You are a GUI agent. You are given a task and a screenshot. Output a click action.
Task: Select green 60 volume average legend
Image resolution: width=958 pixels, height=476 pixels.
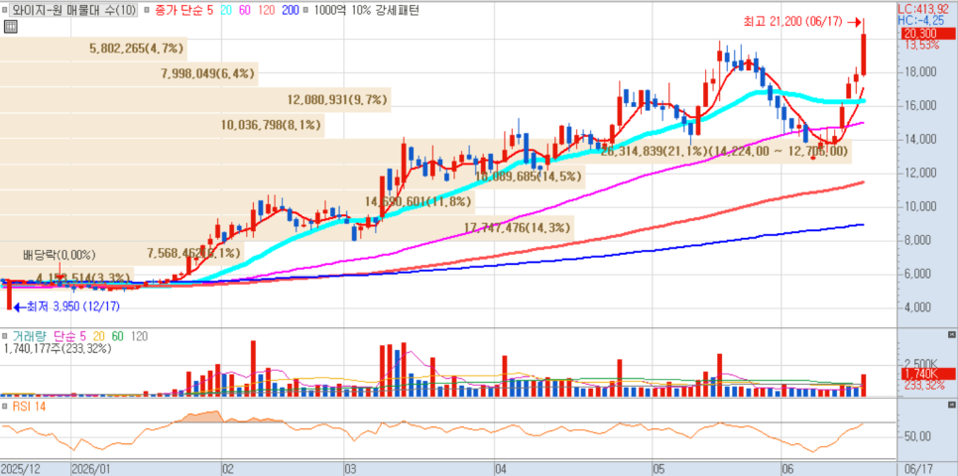coord(116,336)
